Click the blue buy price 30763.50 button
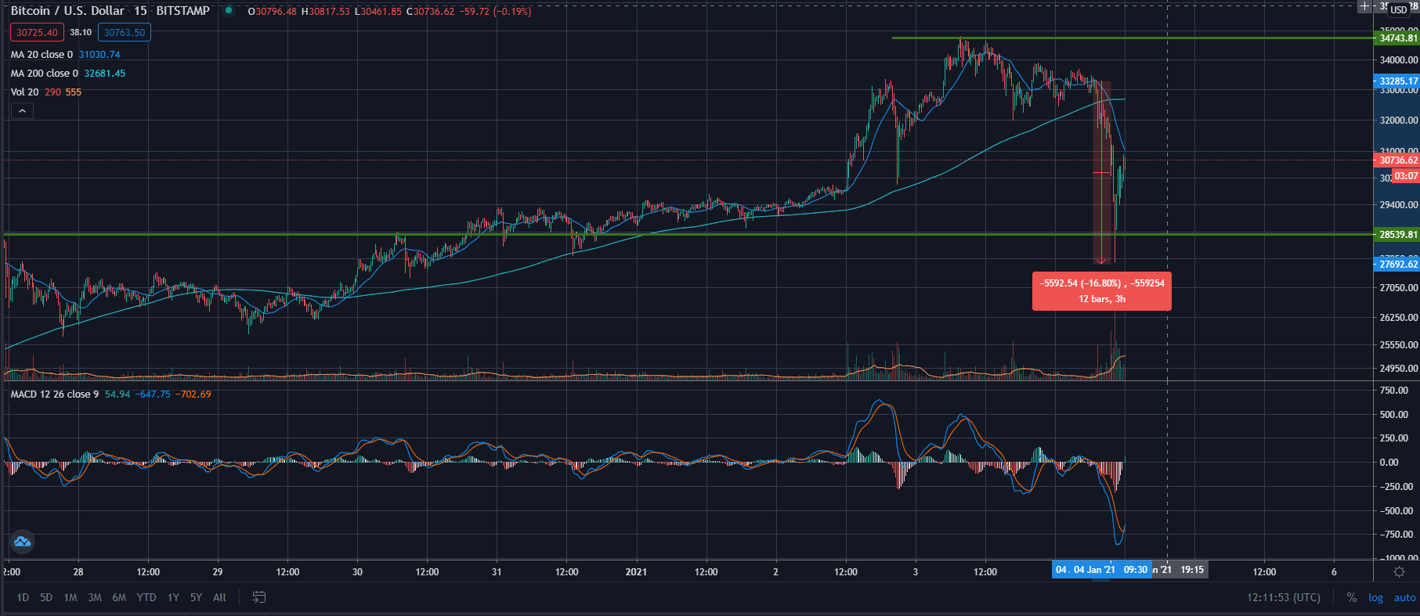 pos(125,32)
